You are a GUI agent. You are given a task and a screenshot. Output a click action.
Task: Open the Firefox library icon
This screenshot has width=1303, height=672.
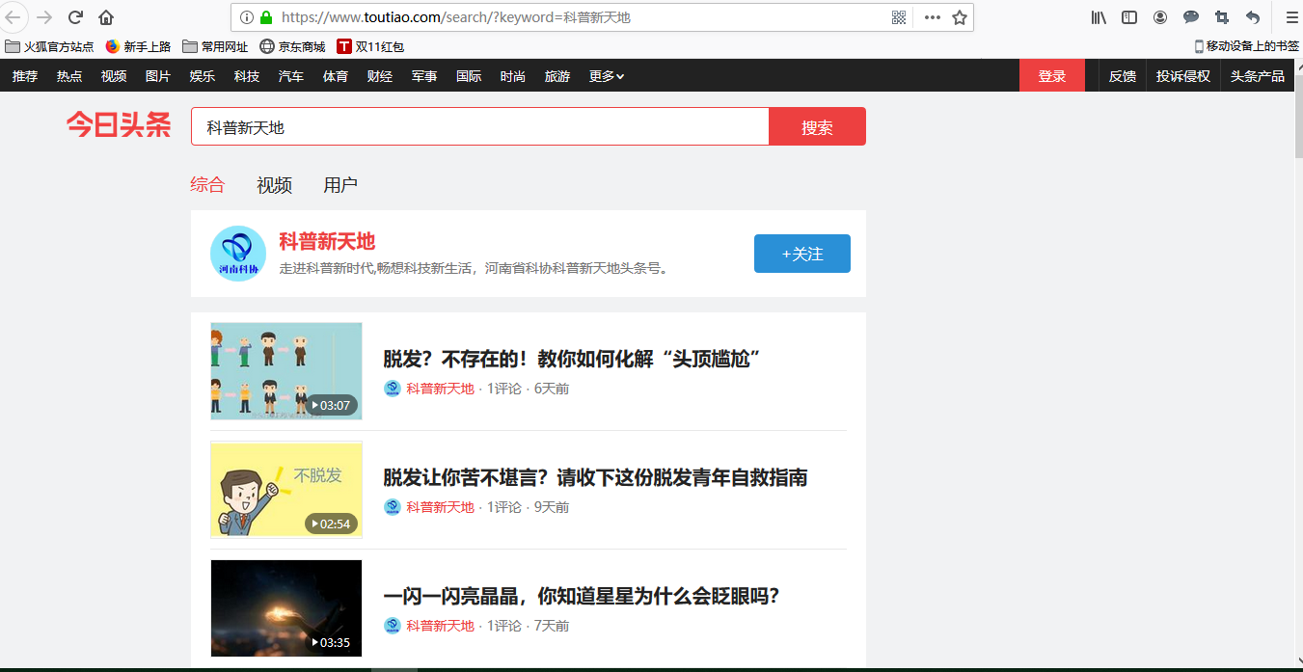pos(1099,17)
